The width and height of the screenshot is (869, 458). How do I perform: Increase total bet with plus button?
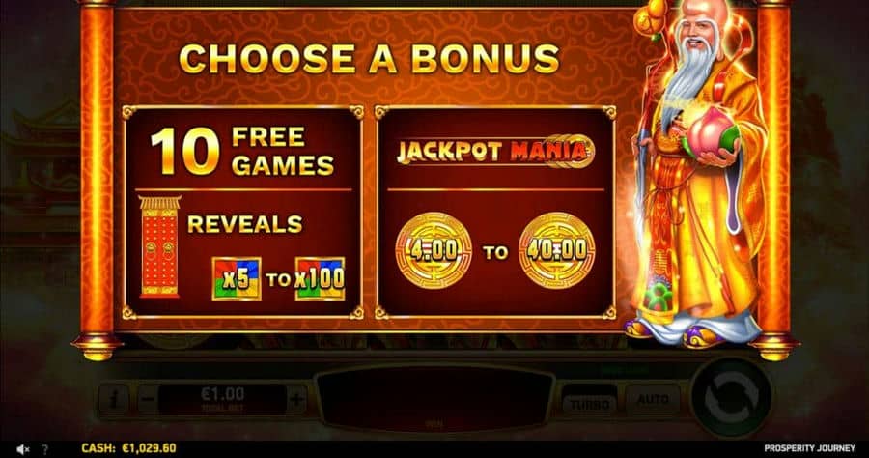click(297, 399)
